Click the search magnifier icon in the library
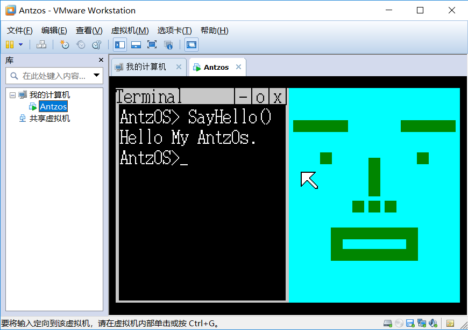Viewport: 468px width, 330px height. (14, 76)
